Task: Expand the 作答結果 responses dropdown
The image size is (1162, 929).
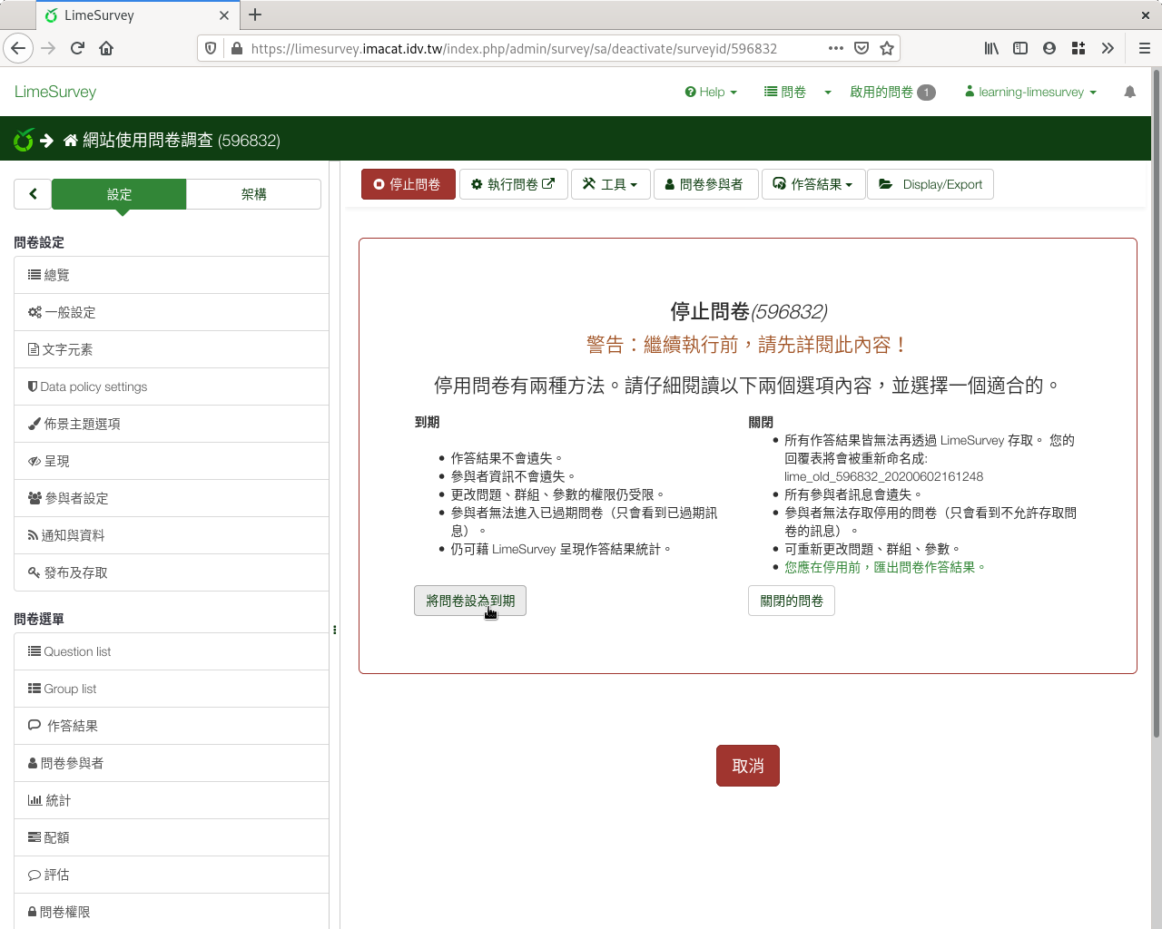Action: tap(813, 184)
